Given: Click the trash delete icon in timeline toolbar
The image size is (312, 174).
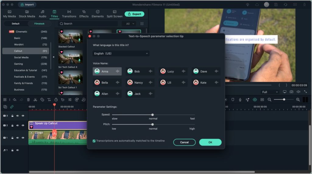Looking at the screenshot, I should [x=28, y=100].
